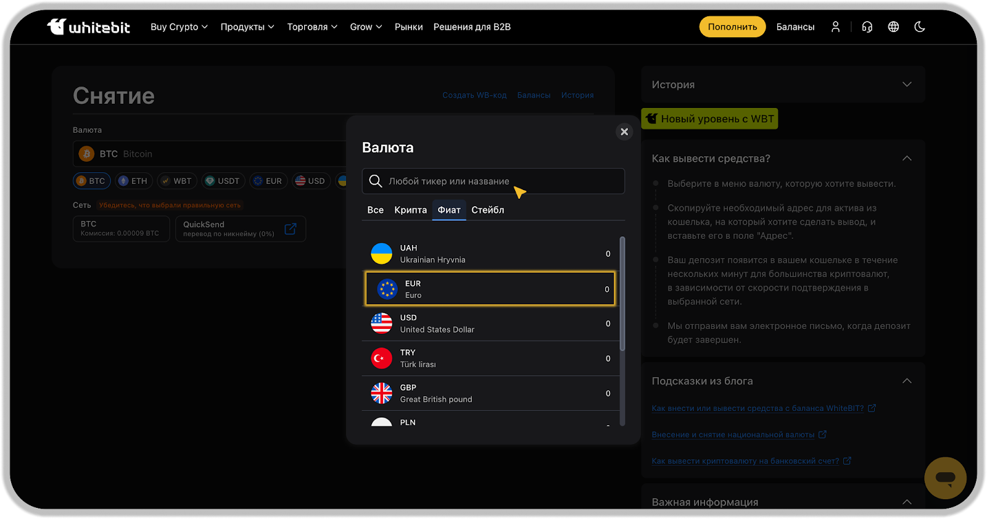
Task: Open the Создать WB-код link
Action: coord(474,95)
